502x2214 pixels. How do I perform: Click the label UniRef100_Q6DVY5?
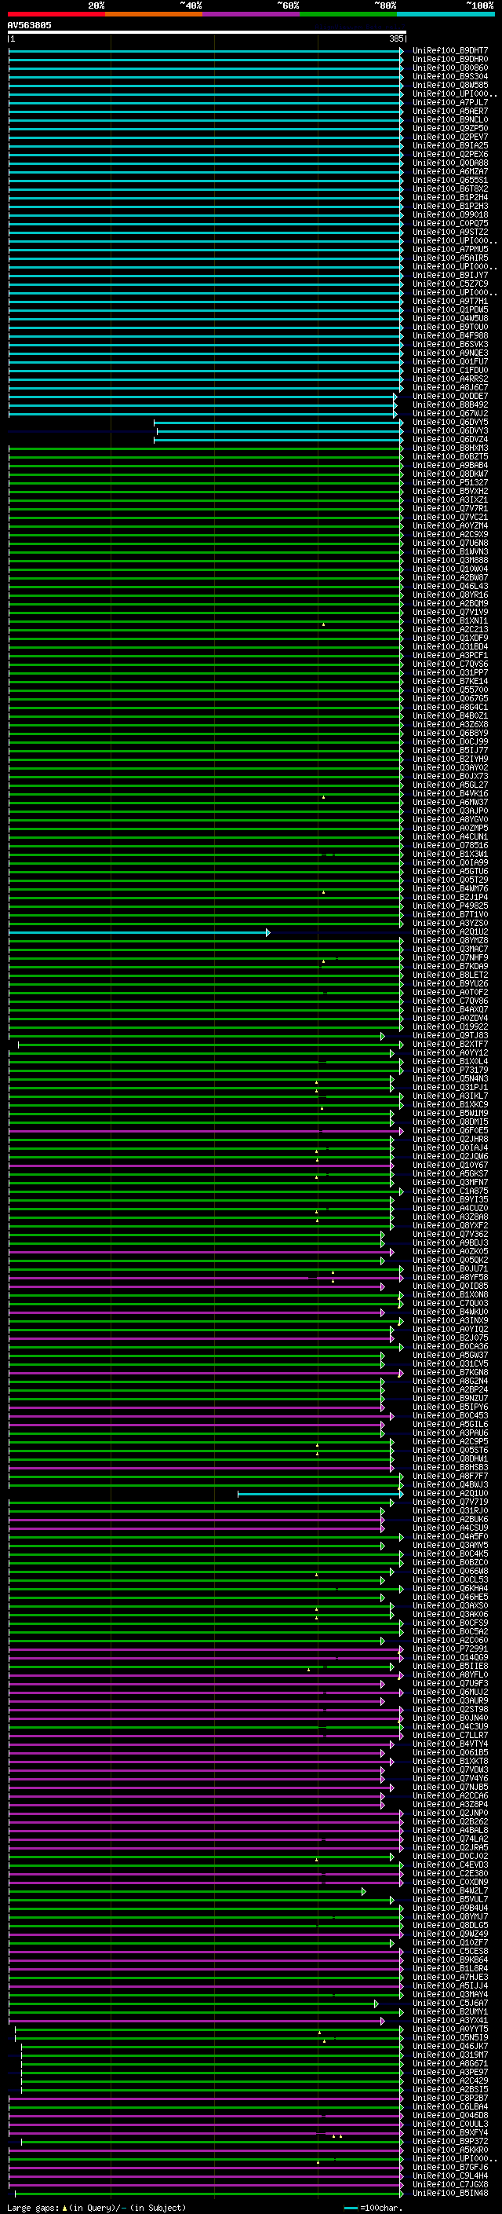click(450, 423)
